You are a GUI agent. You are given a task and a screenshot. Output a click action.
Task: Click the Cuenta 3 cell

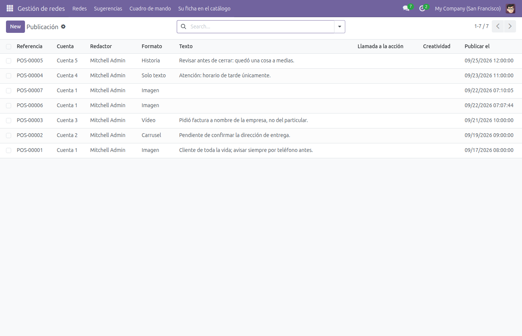pyautogui.click(x=67, y=120)
